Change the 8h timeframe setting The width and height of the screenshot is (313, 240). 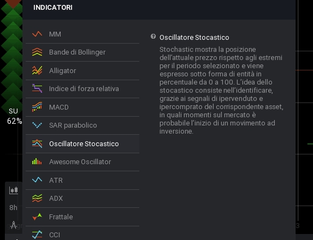click(13, 207)
